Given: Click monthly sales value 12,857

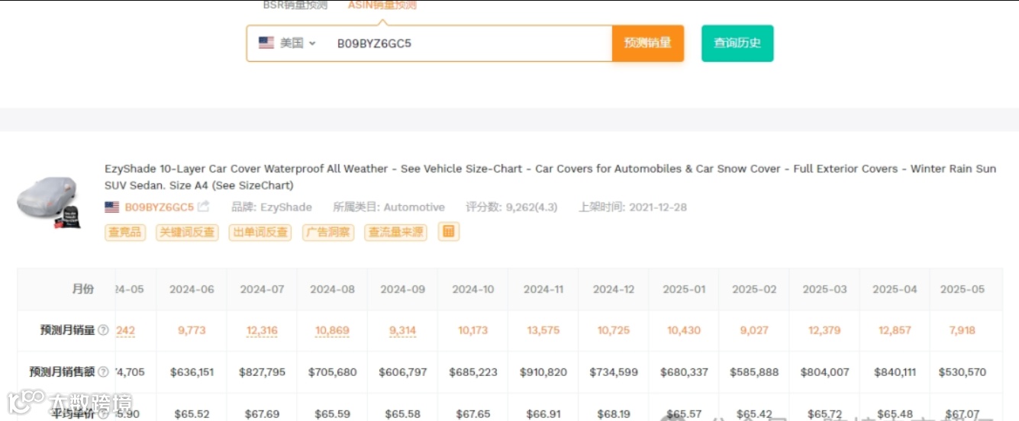Looking at the screenshot, I should [895, 330].
